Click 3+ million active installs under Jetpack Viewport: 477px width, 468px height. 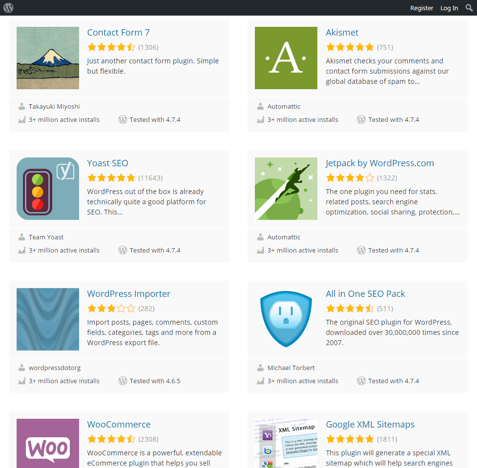tap(303, 250)
